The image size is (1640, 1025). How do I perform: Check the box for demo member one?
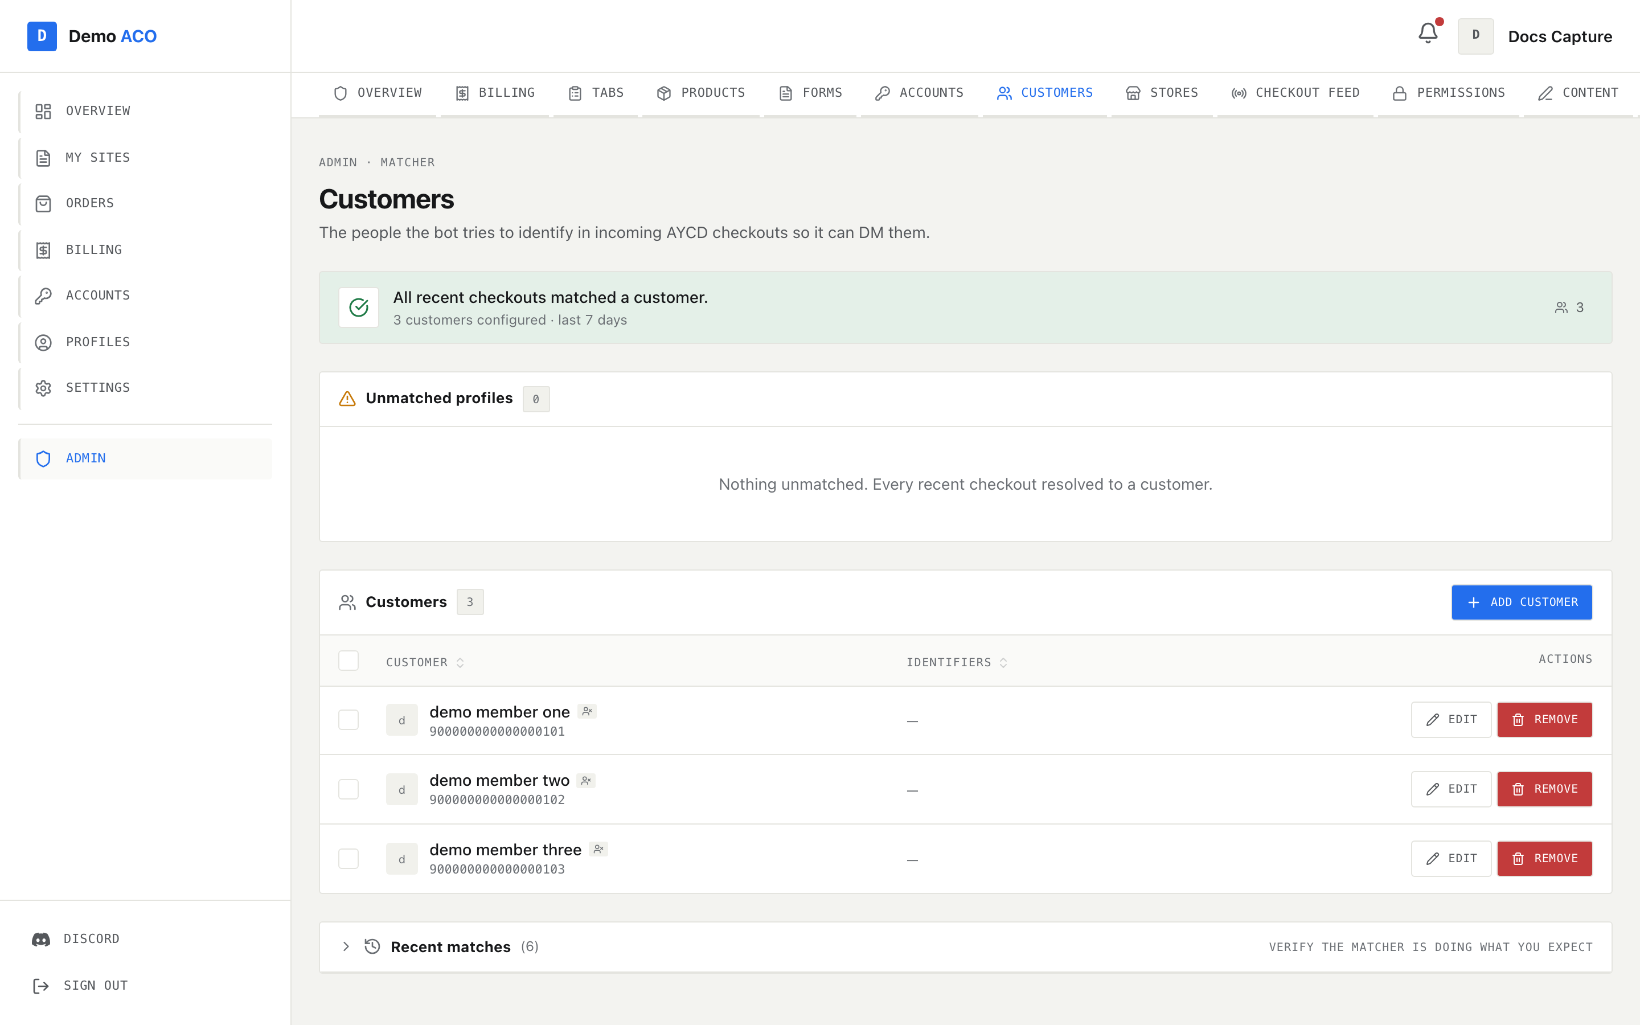pyautogui.click(x=348, y=719)
